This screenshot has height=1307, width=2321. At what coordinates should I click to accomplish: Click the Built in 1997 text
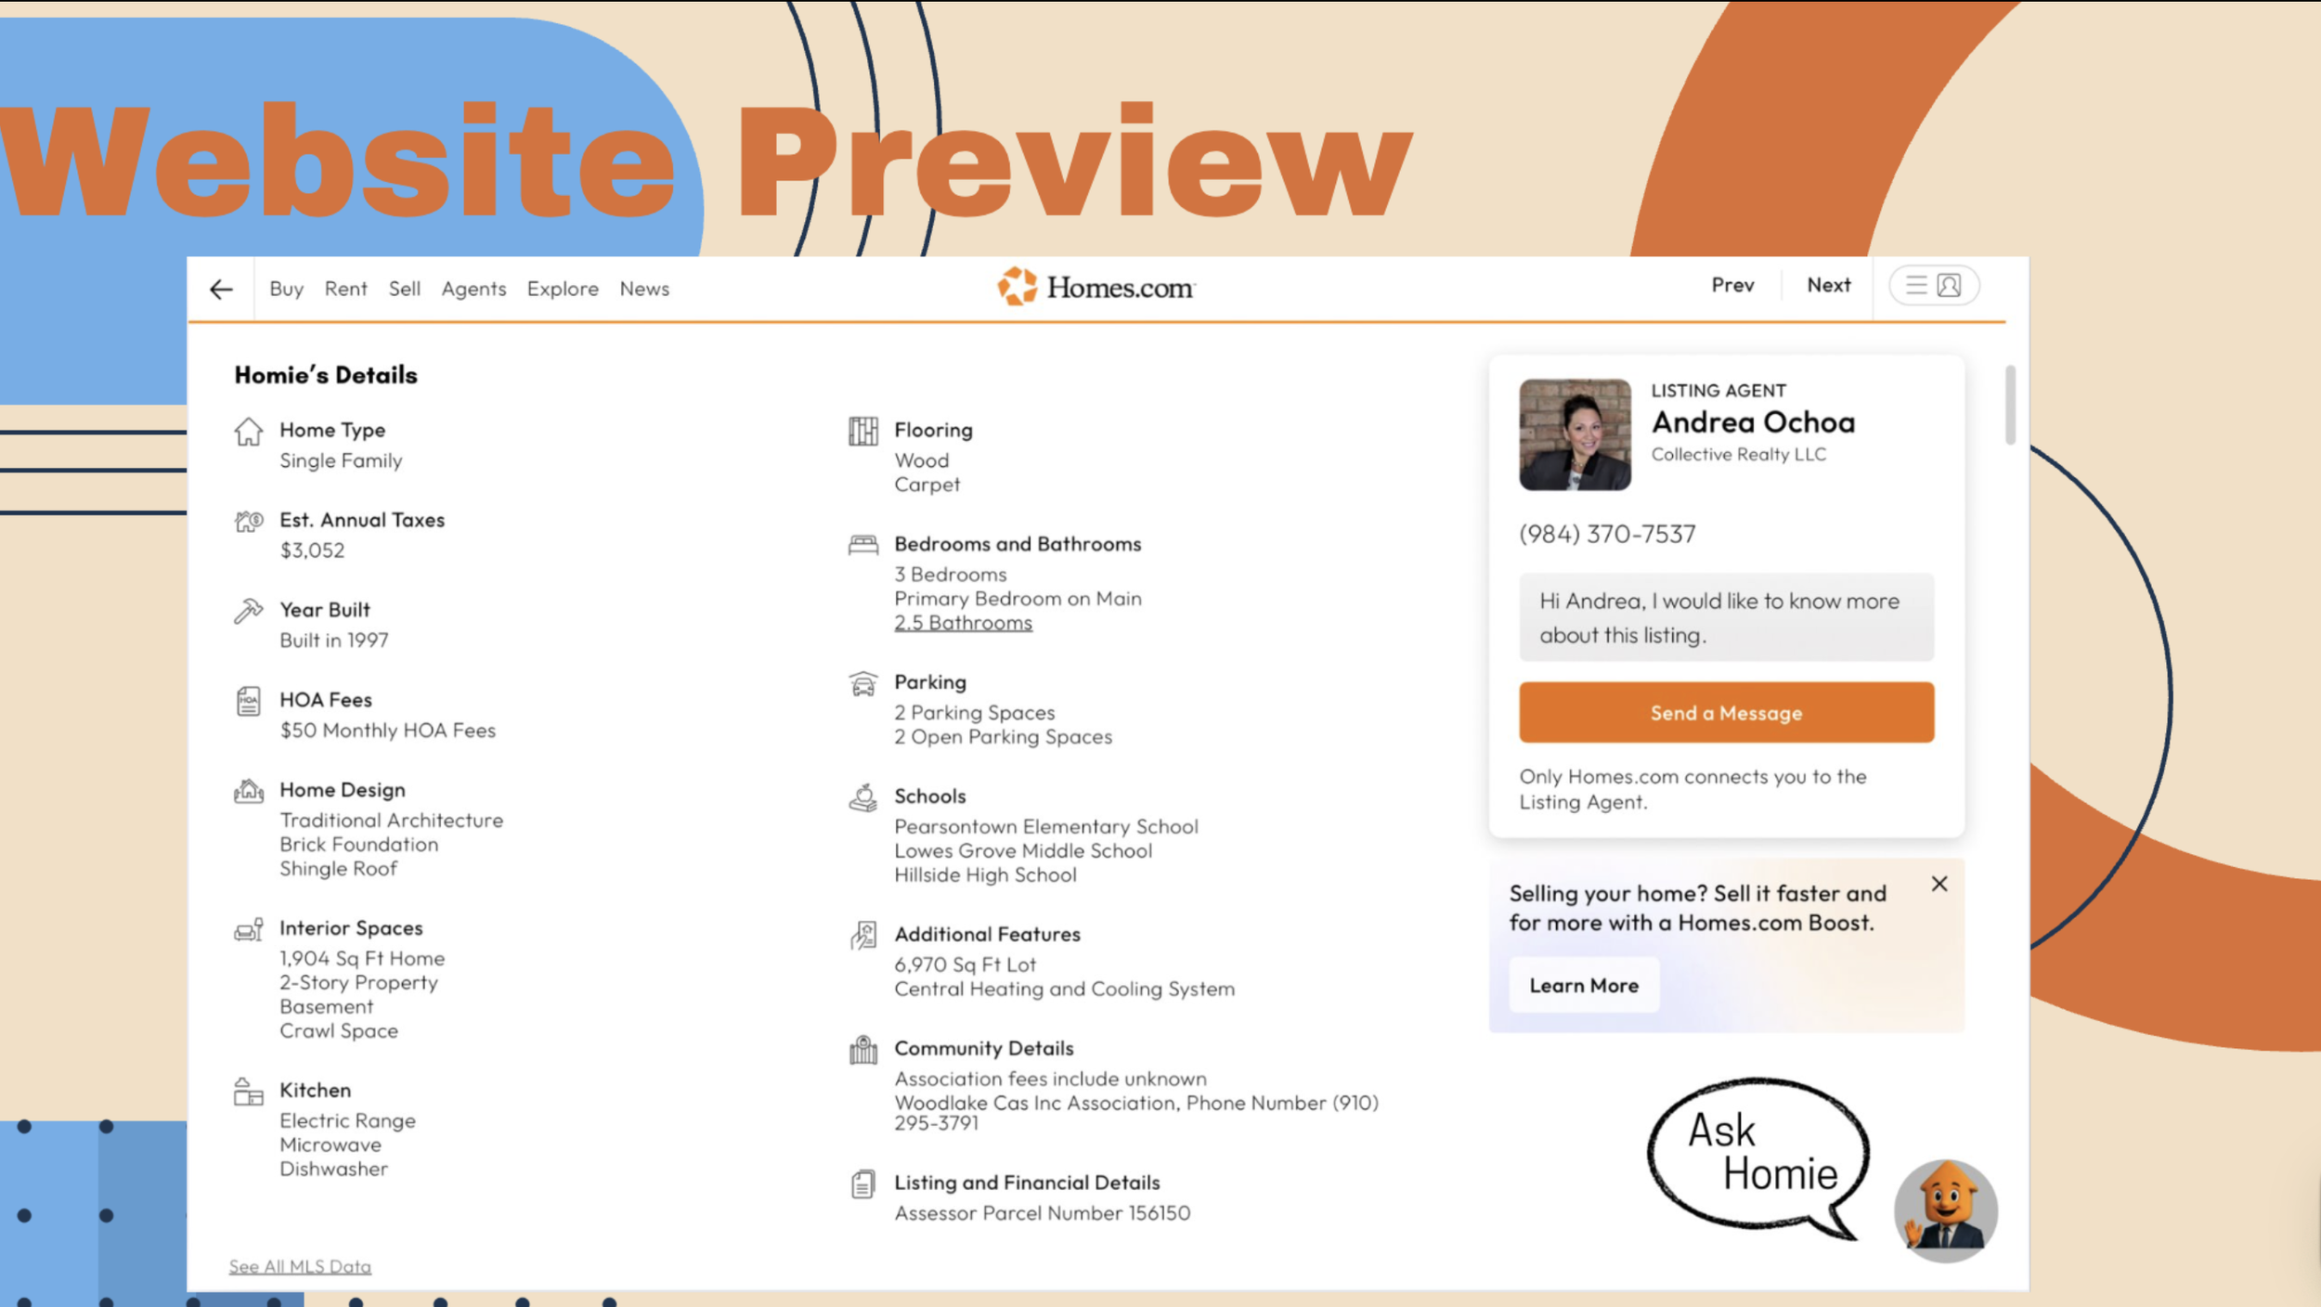[334, 641]
